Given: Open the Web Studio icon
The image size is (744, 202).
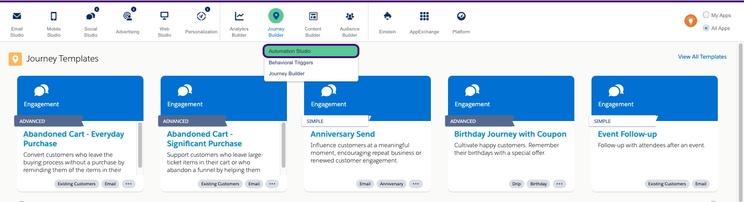Looking at the screenshot, I should point(164,17).
